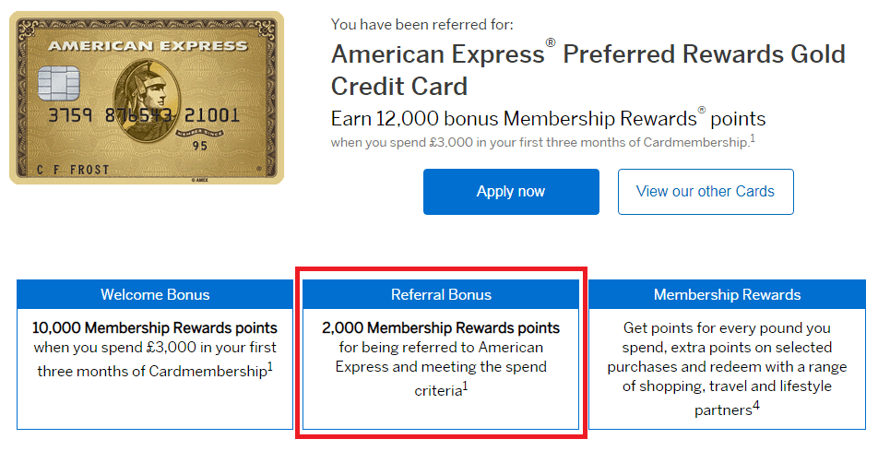Click cardholder name C F Frost
The width and height of the screenshot is (878, 451).
click(x=73, y=170)
